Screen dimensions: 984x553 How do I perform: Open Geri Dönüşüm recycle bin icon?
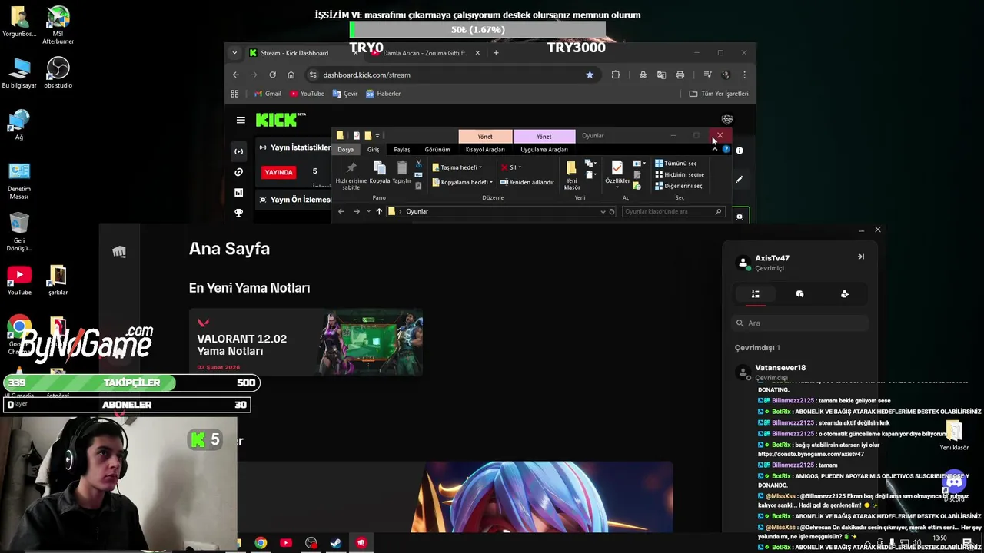tap(19, 233)
